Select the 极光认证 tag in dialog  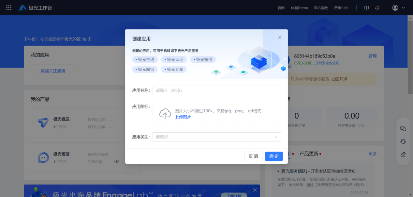pyautogui.click(x=174, y=59)
